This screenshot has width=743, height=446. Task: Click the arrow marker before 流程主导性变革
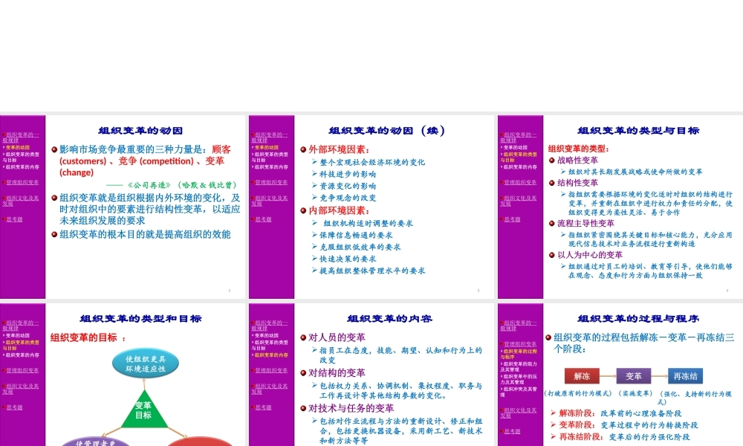(x=551, y=222)
